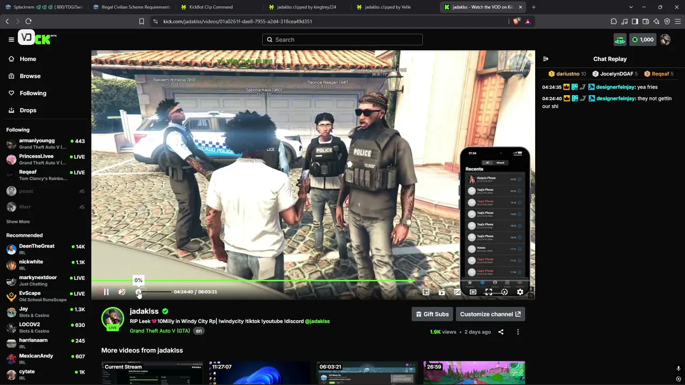
Task: Open the 26:59 video thumbnail
Action: [474, 373]
